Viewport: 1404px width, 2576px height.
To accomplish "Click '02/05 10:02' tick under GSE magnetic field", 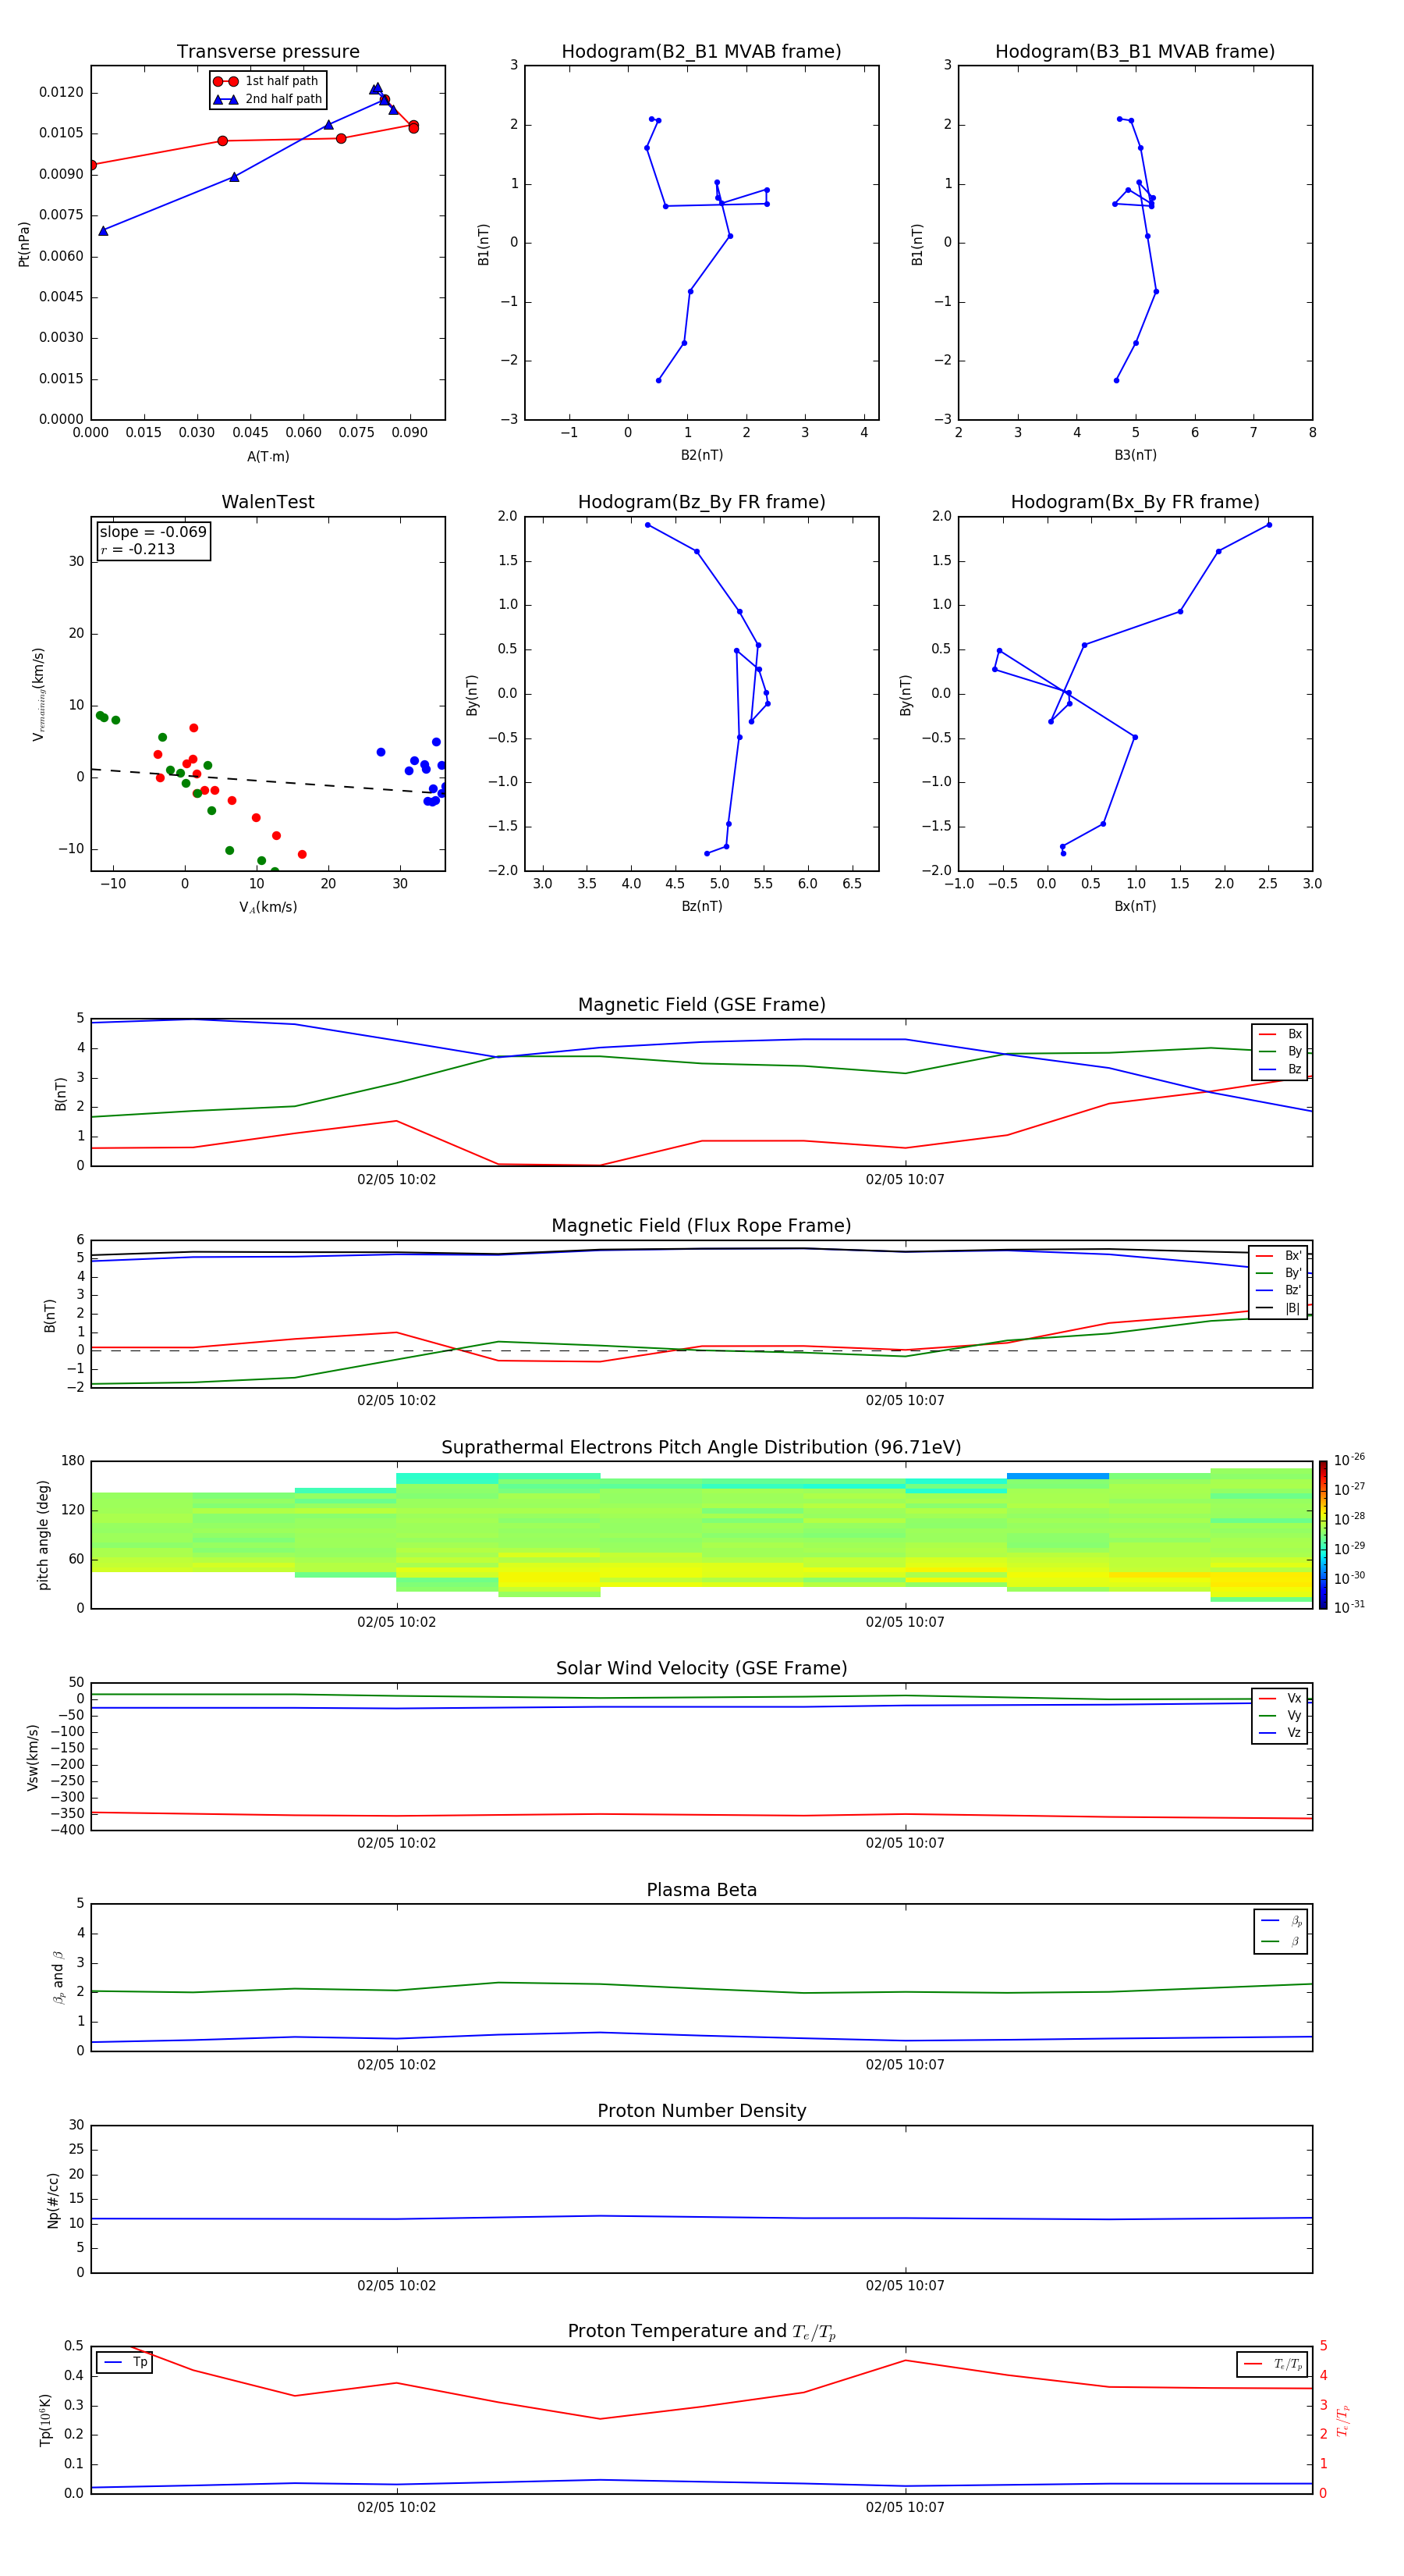I will tap(397, 1180).
